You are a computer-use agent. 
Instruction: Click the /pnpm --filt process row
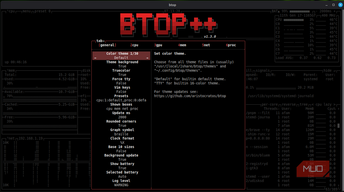291,113
